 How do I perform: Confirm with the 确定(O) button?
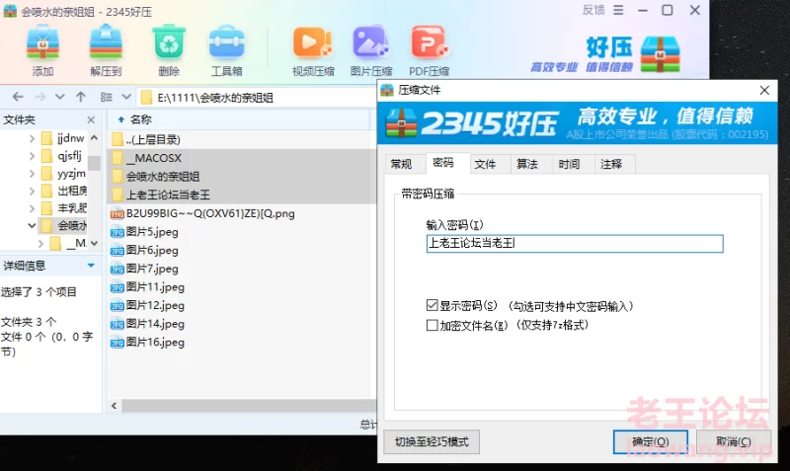(651, 441)
